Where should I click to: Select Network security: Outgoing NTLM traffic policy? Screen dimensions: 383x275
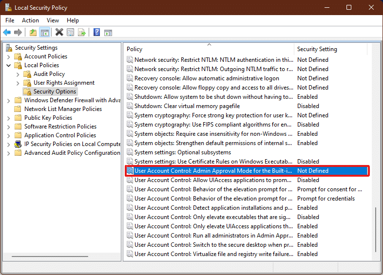247,69
